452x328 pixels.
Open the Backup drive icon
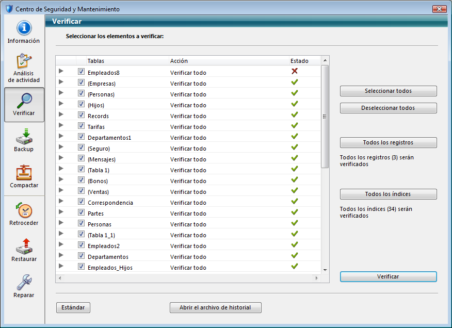coord(24,137)
